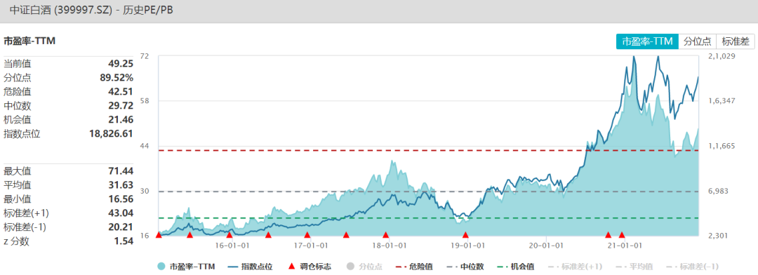Enable 分位点 series in legend
Viewport: 758px width, 275px height.
[x=364, y=267]
